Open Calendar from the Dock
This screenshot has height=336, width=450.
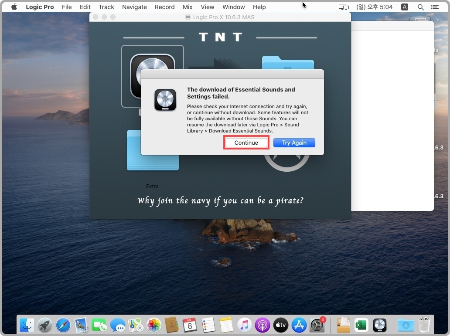(190, 325)
